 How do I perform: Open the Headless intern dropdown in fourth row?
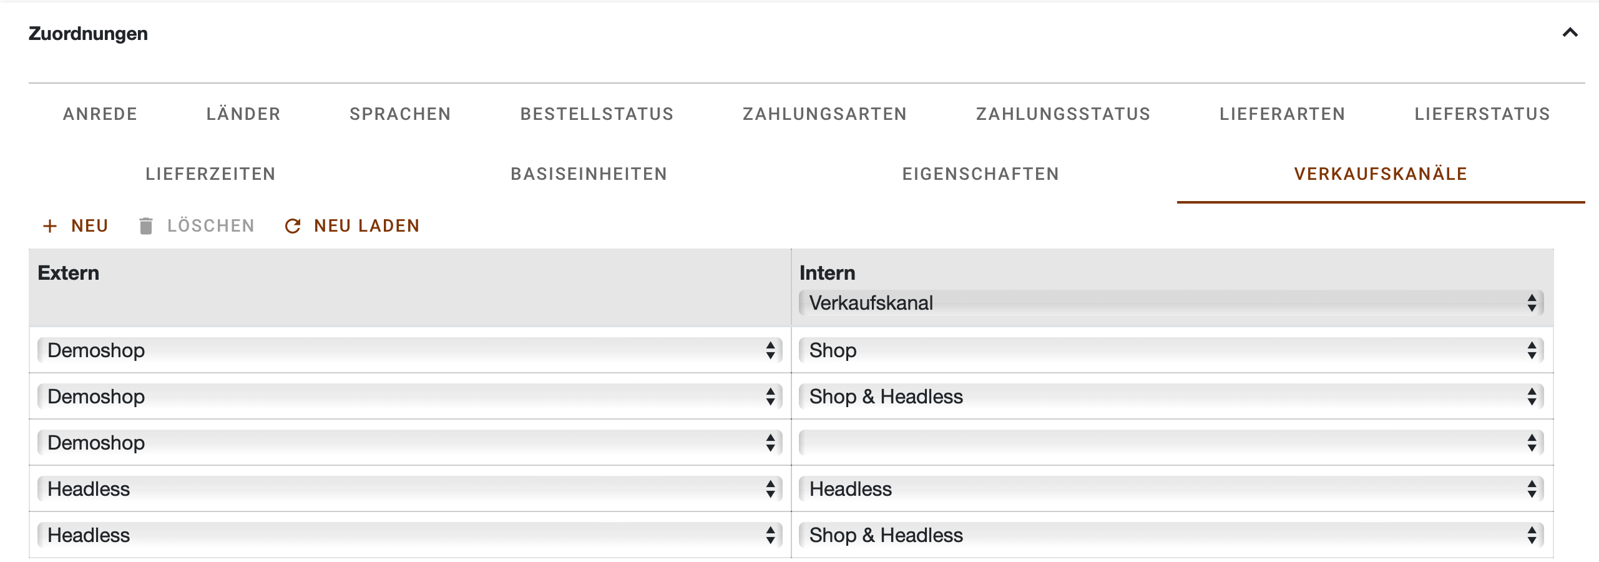(1171, 489)
